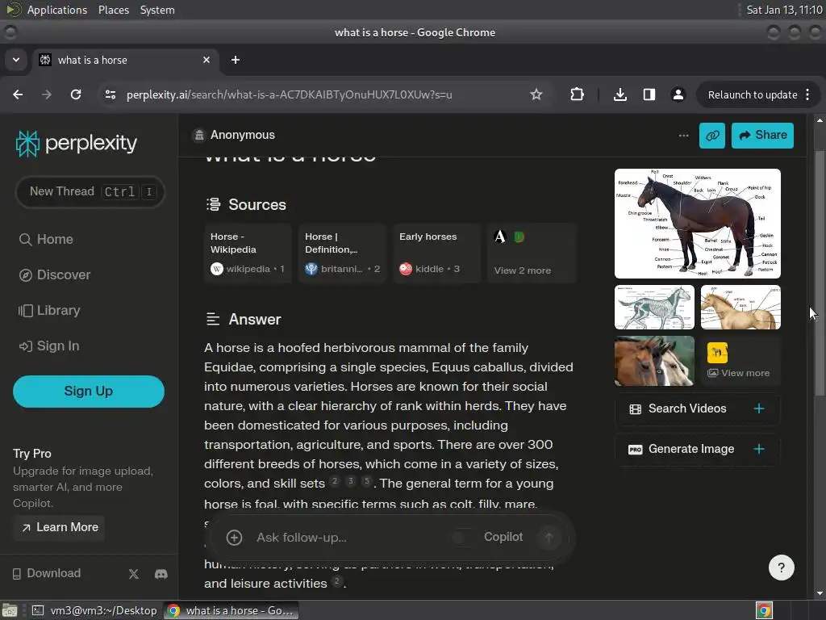The image size is (826, 620).
Task: Open the help question mark button
Action: (x=781, y=568)
